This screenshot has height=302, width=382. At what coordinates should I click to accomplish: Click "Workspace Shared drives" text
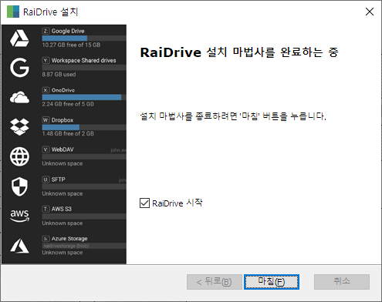coord(84,61)
